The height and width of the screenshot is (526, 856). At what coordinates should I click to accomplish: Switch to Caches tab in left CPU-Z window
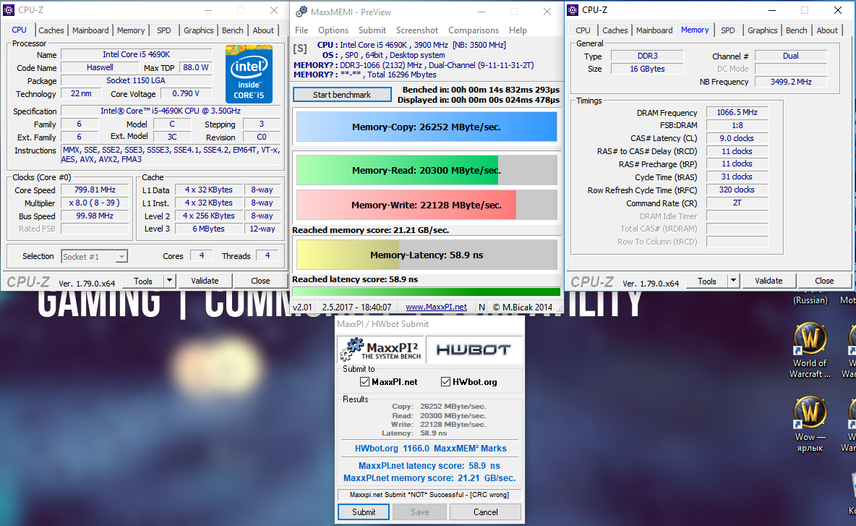(x=51, y=30)
